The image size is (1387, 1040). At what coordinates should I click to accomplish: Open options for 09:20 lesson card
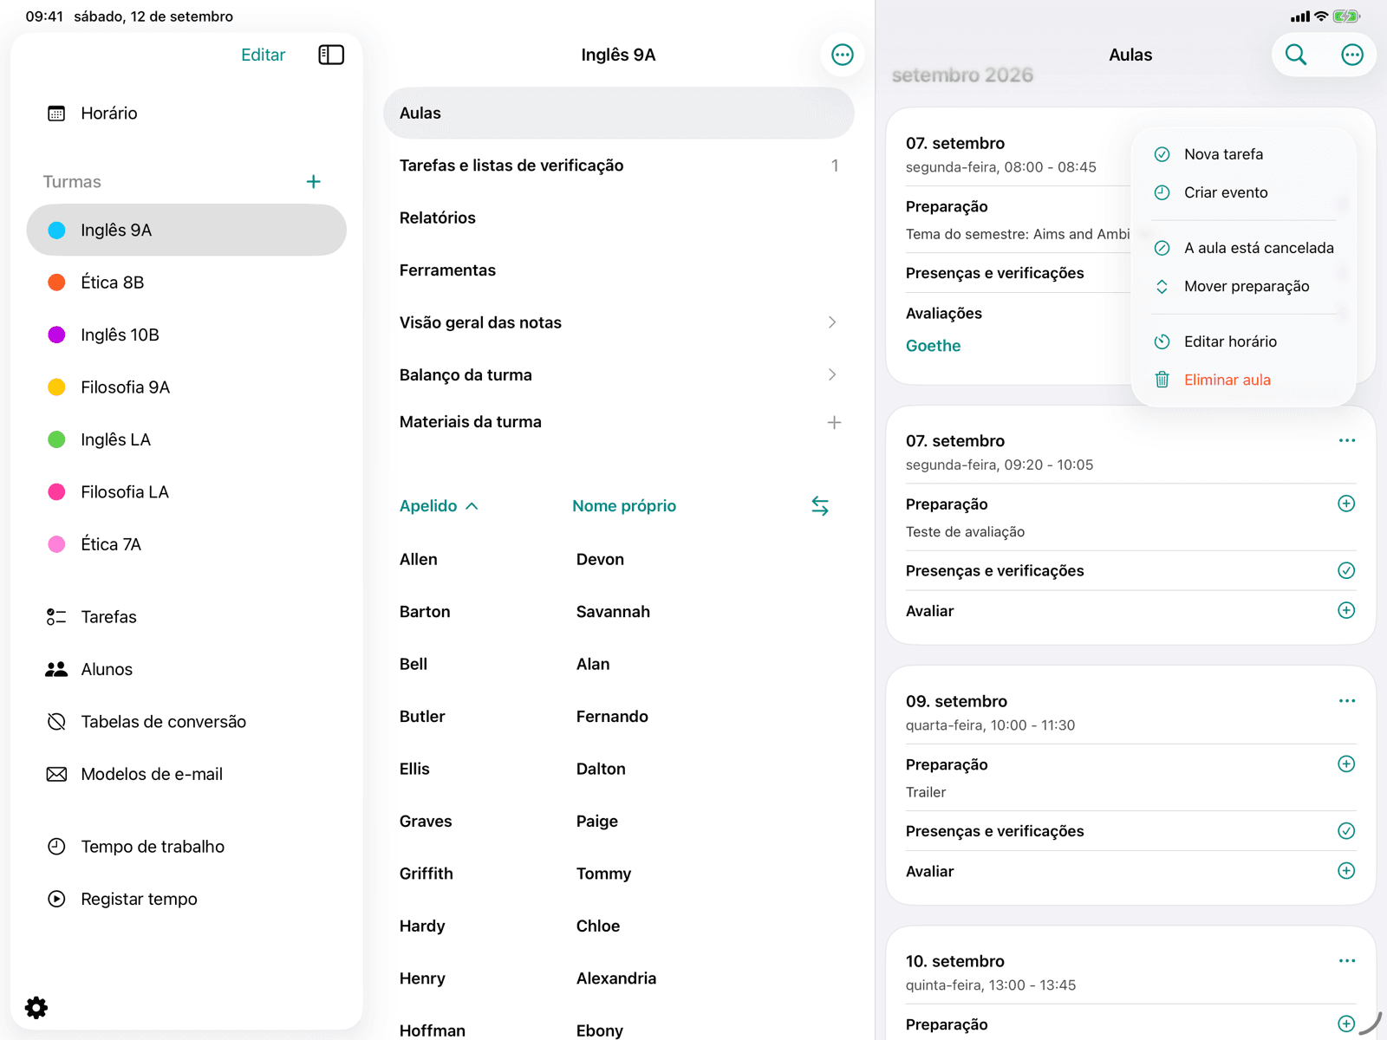[1346, 440]
